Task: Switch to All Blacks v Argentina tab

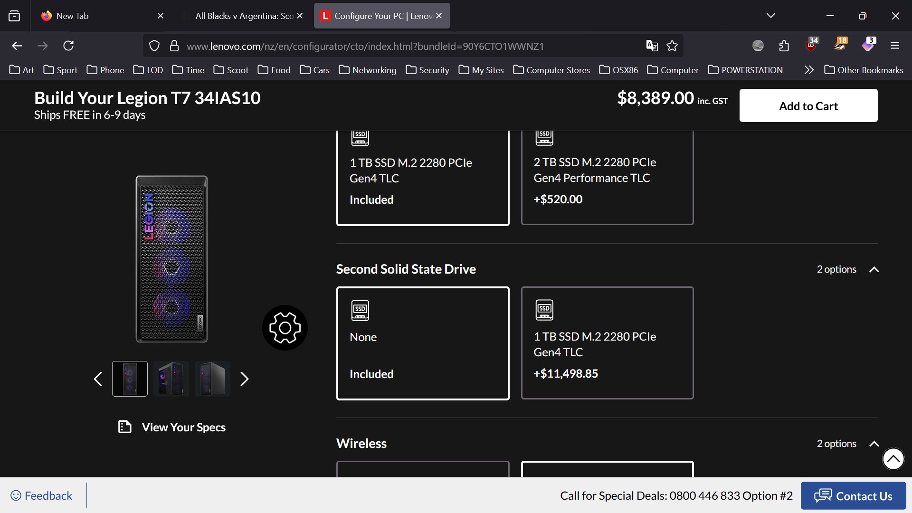Action: click(243, 16)
